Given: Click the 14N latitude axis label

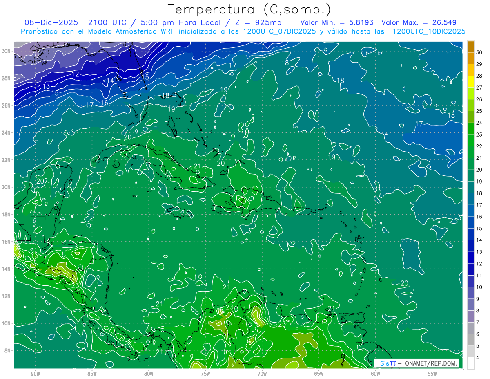Looking at the screenshot, I should coord(7,269).
